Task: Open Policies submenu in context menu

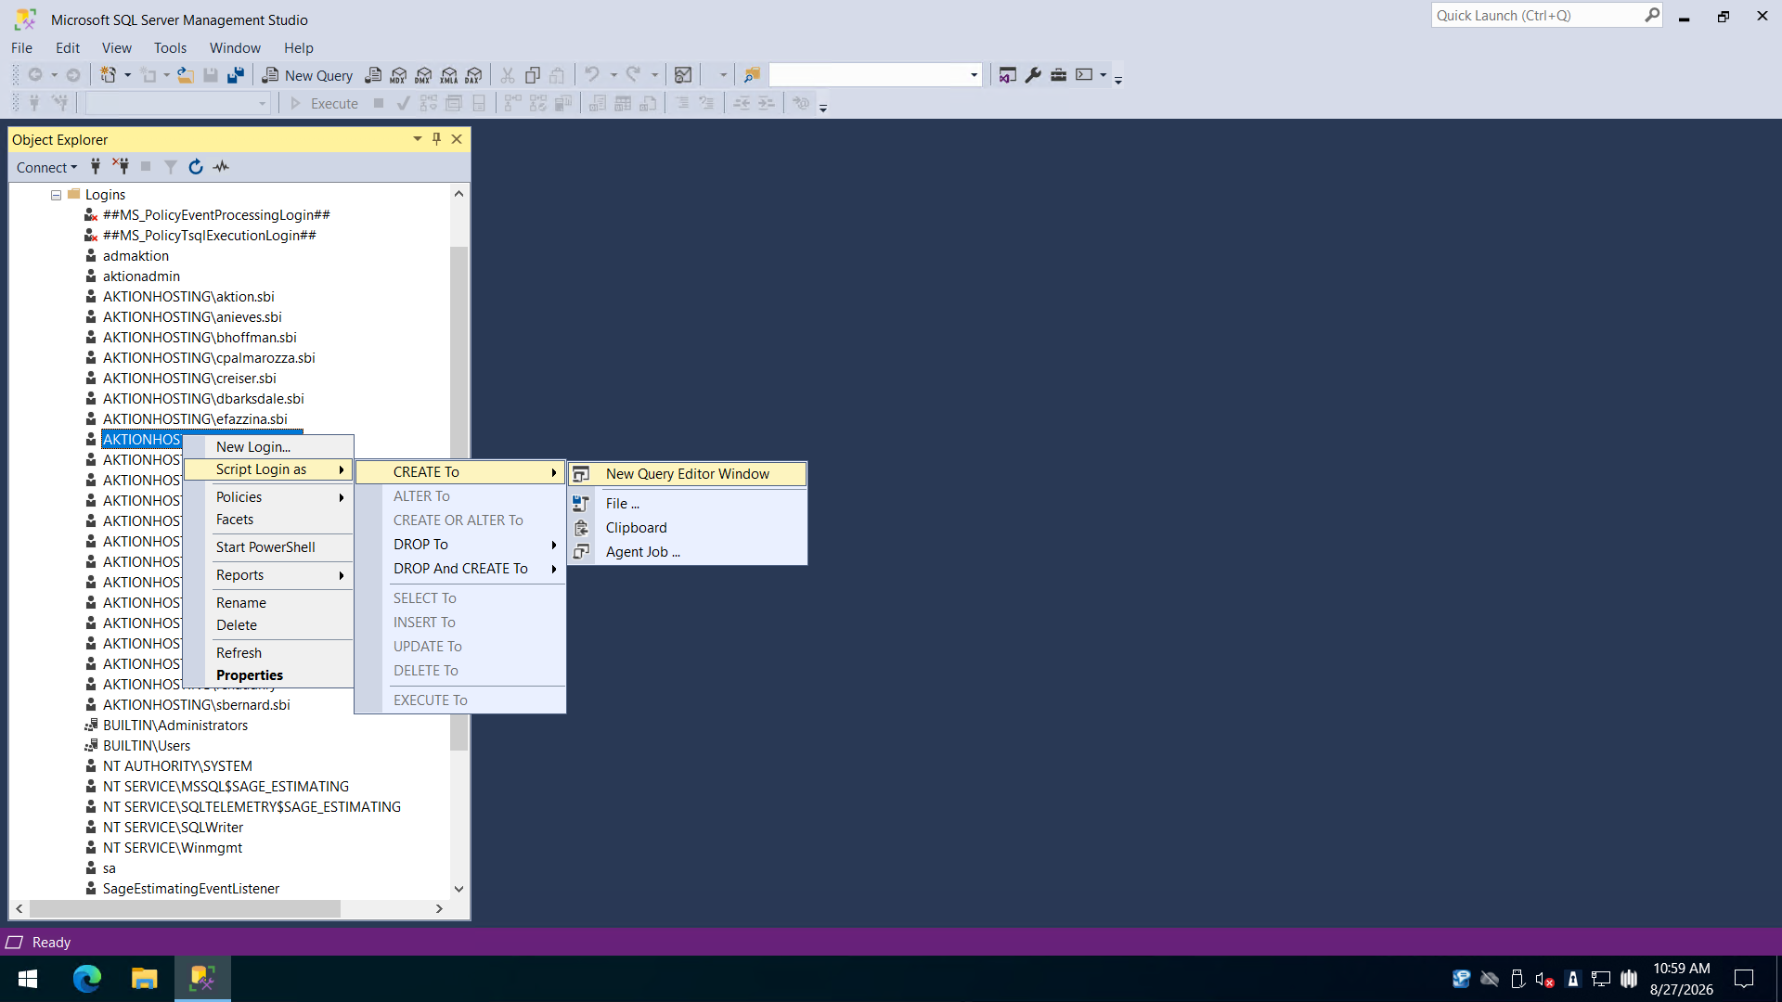Action: click(x=268, y=497)
